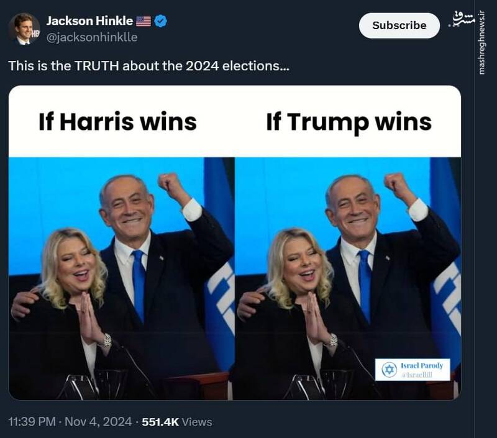View the 551.4K Views count
The height and width of the screenshot is (438, 497).
coord(177,422)
